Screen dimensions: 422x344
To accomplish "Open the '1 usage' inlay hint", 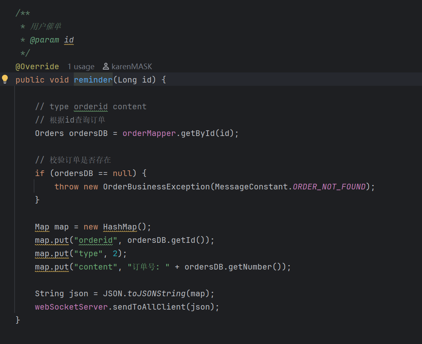I will [x=81, y=67].
